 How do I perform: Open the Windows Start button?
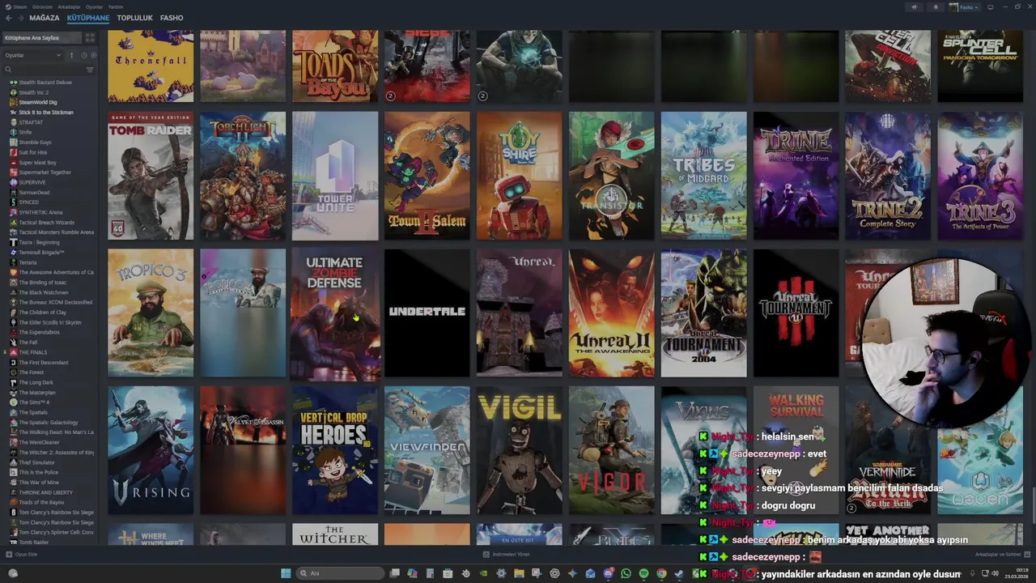pyautogui.click(x=286, y=573)
